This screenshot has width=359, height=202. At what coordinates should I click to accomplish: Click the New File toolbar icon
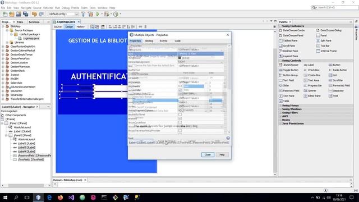pyautogui.click(x=5, y=14)
